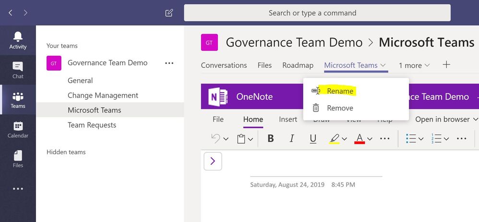Open more options for Governance Team Demo
The image size is (479, 222).
[169, 63]
